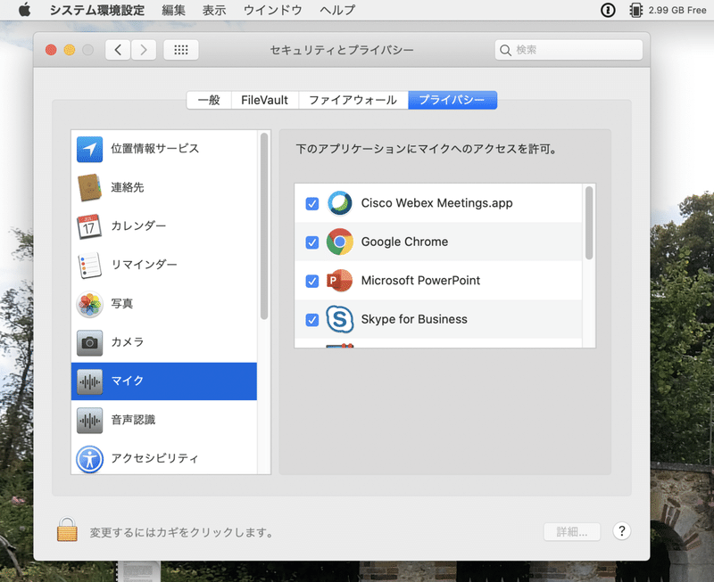Click the カレンダー label

point(138,226)
